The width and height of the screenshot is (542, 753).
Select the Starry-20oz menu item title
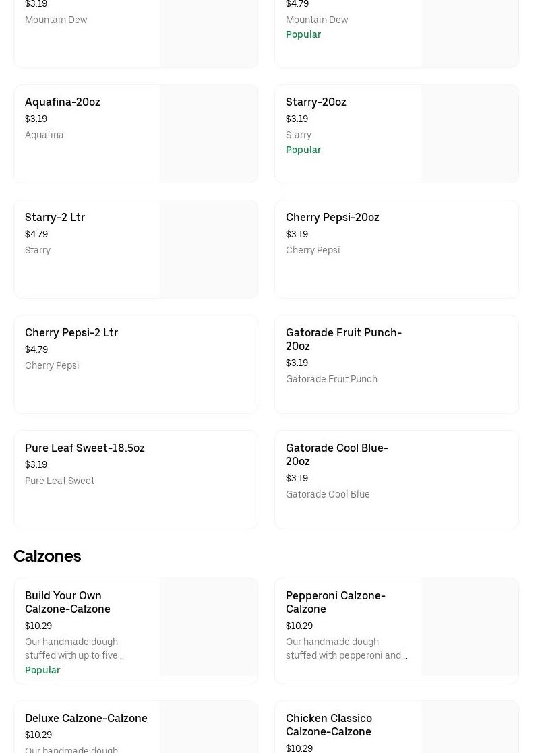pos(315,102)
